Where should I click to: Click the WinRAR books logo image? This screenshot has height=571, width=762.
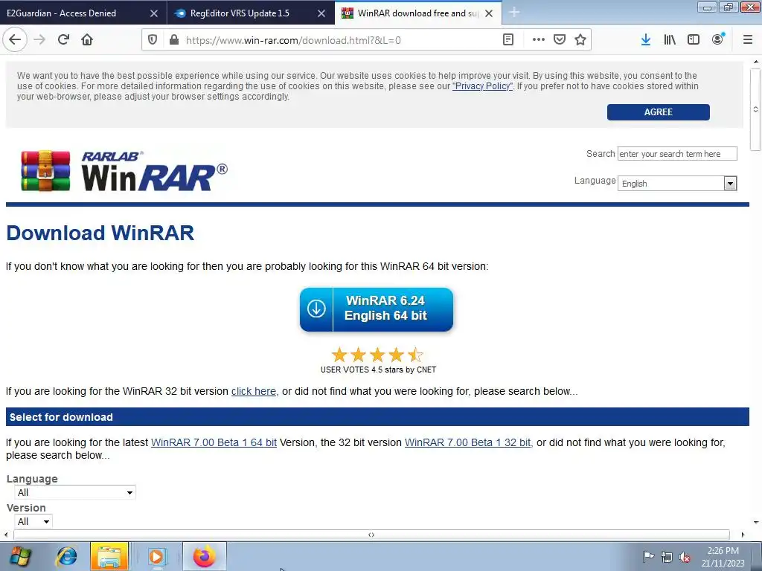pyautogui.click(x=45, y=171)
